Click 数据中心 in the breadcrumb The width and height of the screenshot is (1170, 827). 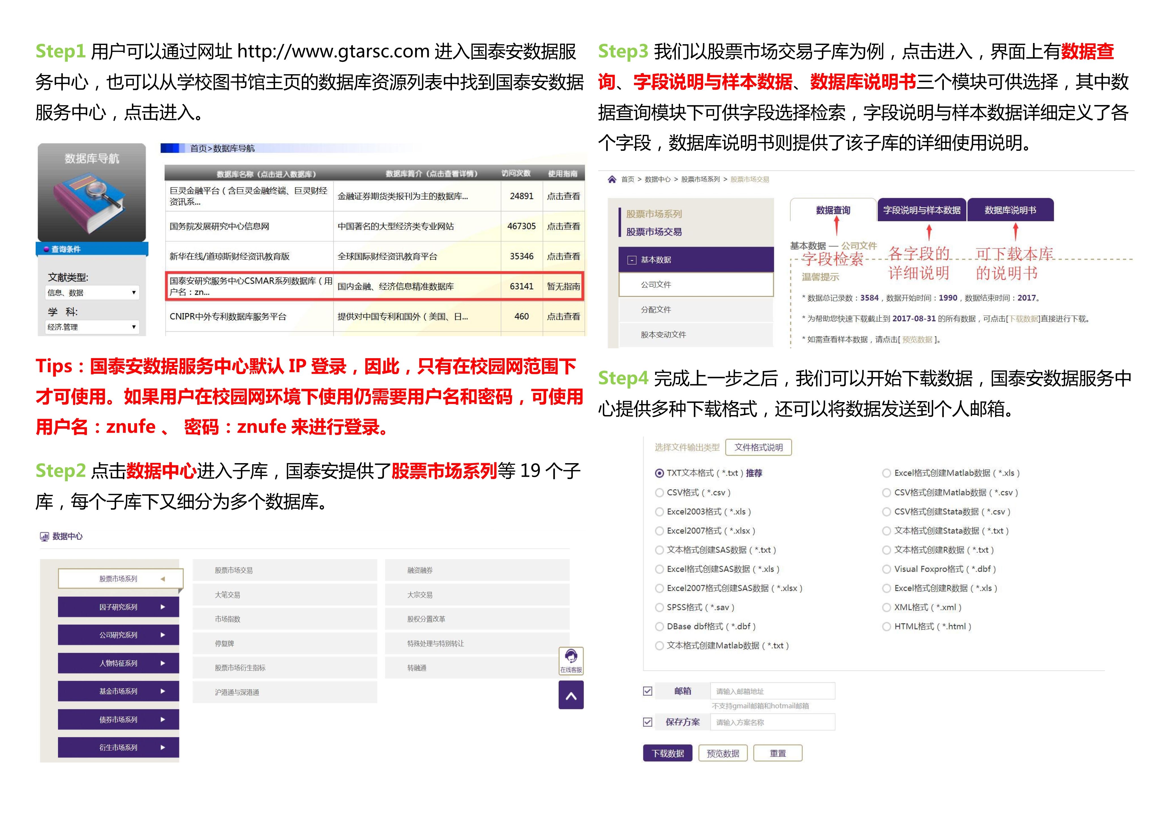coord(657,179)
